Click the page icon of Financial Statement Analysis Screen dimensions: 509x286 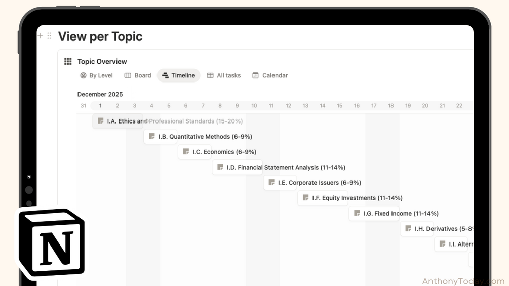(x=220, y=167)
